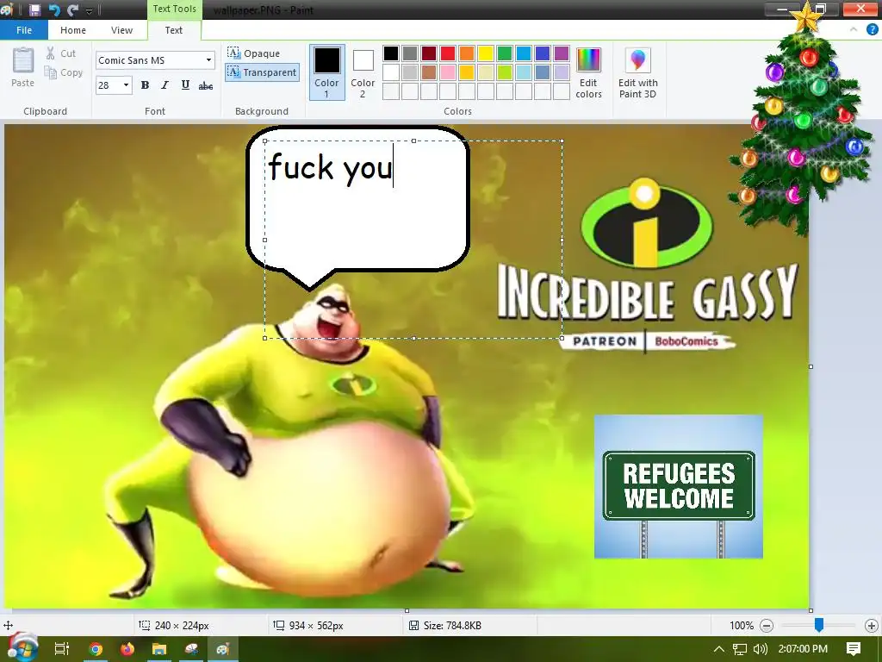The height and width of the screenshot is (662, 882).
Task: Click the zoom slider handle
Action: click(x=819, y=624)
